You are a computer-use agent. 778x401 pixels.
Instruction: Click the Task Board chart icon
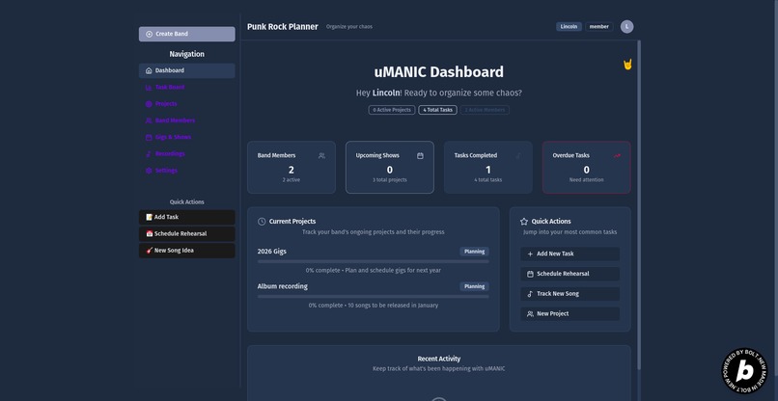tap(149, 88)
